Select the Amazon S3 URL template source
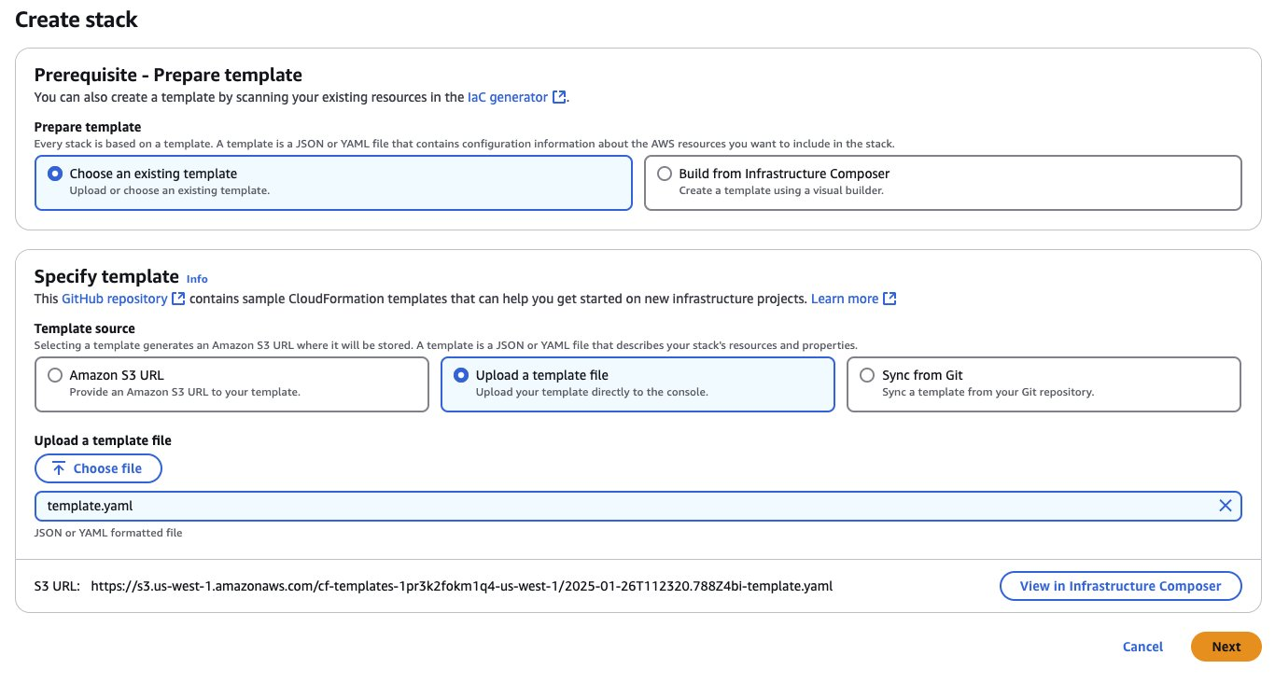 (55, 374)
